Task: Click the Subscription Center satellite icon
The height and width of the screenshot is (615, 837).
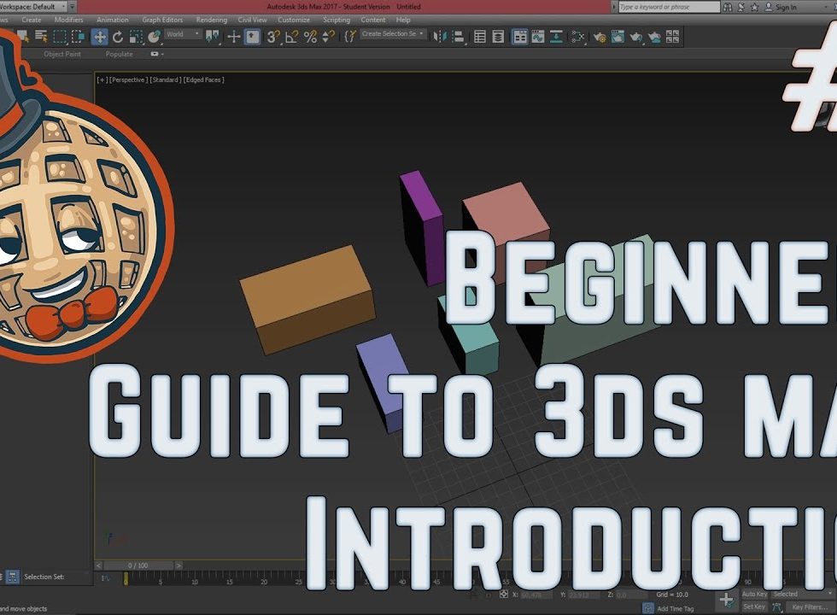Action: pos(741,7)
